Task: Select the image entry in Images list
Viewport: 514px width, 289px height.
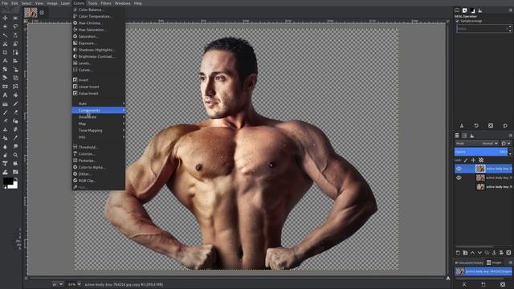Action: tap(483, 271)
